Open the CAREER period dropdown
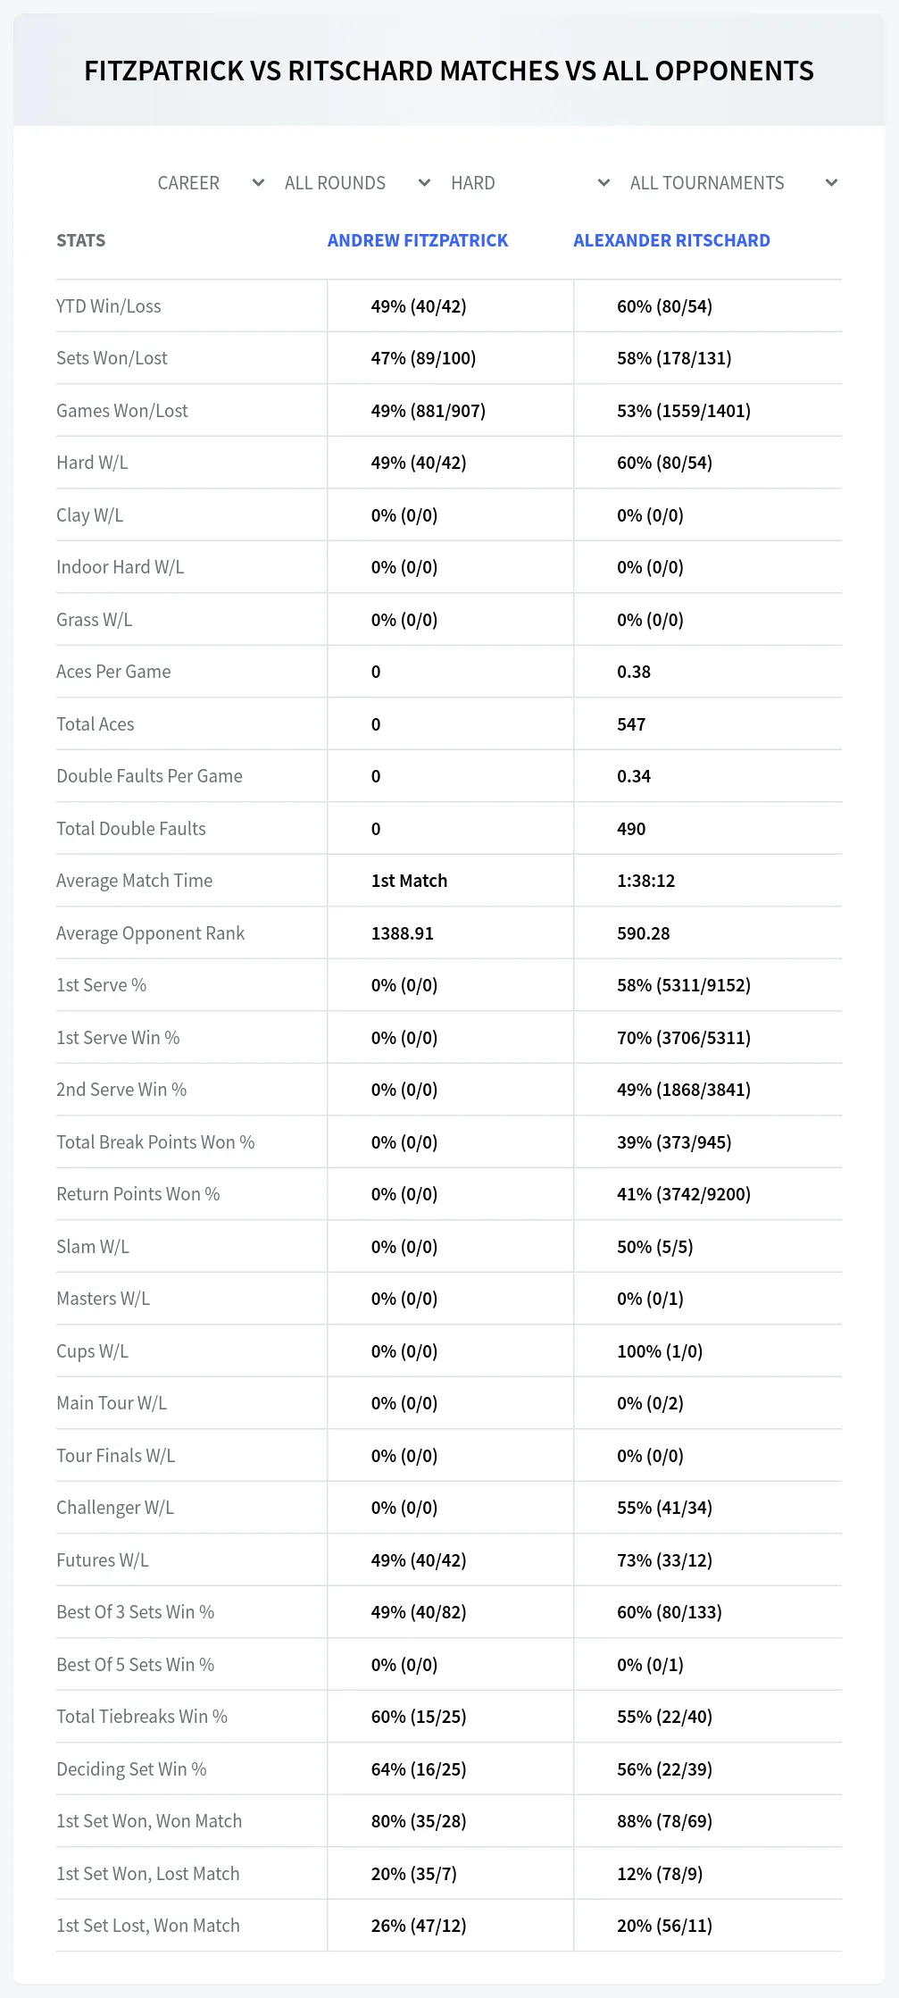899x1998 pixels. (212, 183)
